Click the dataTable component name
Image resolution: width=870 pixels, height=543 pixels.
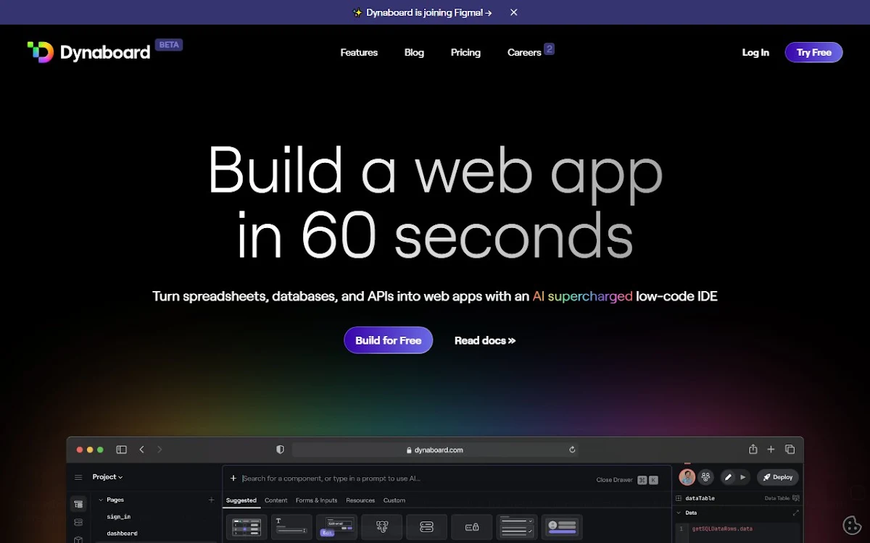(700, 498)
